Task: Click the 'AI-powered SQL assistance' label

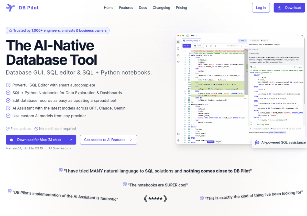Action: tap(283, 142)
